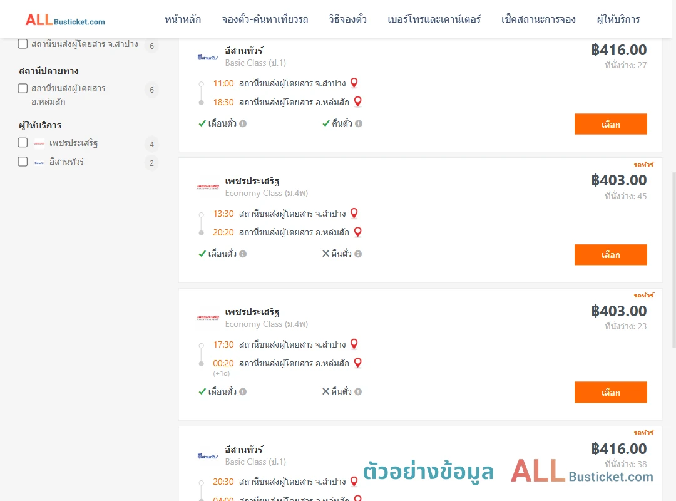Click the ฿416.00 price with 27 seats
This screenshot has width=676, height=501.
[x=618, y=50]
